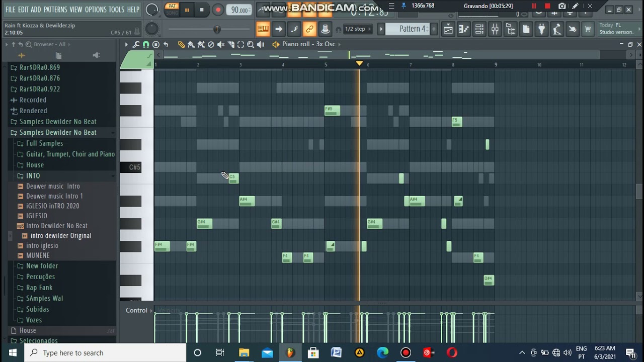
Task: Pause playback with the pause button
Action: pyautogui.click(x=187, y=10)
